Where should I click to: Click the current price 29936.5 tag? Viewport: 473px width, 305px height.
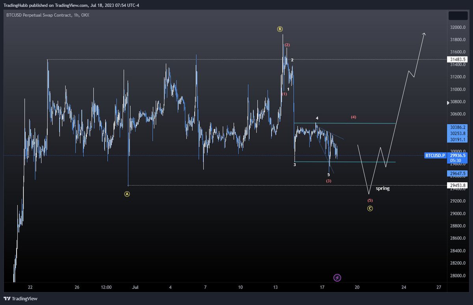tap(458, 155)
